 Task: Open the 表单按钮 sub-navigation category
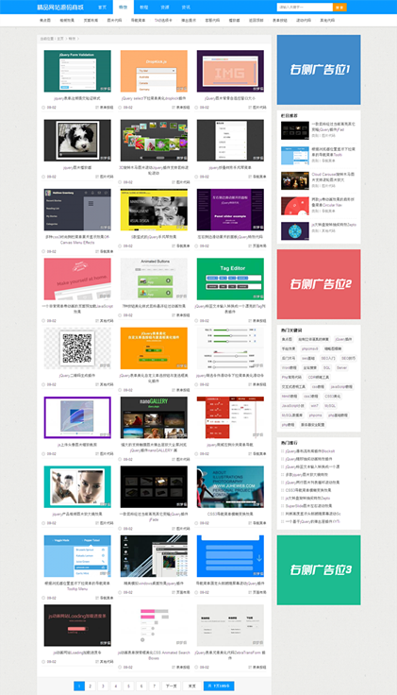(280, 21)
